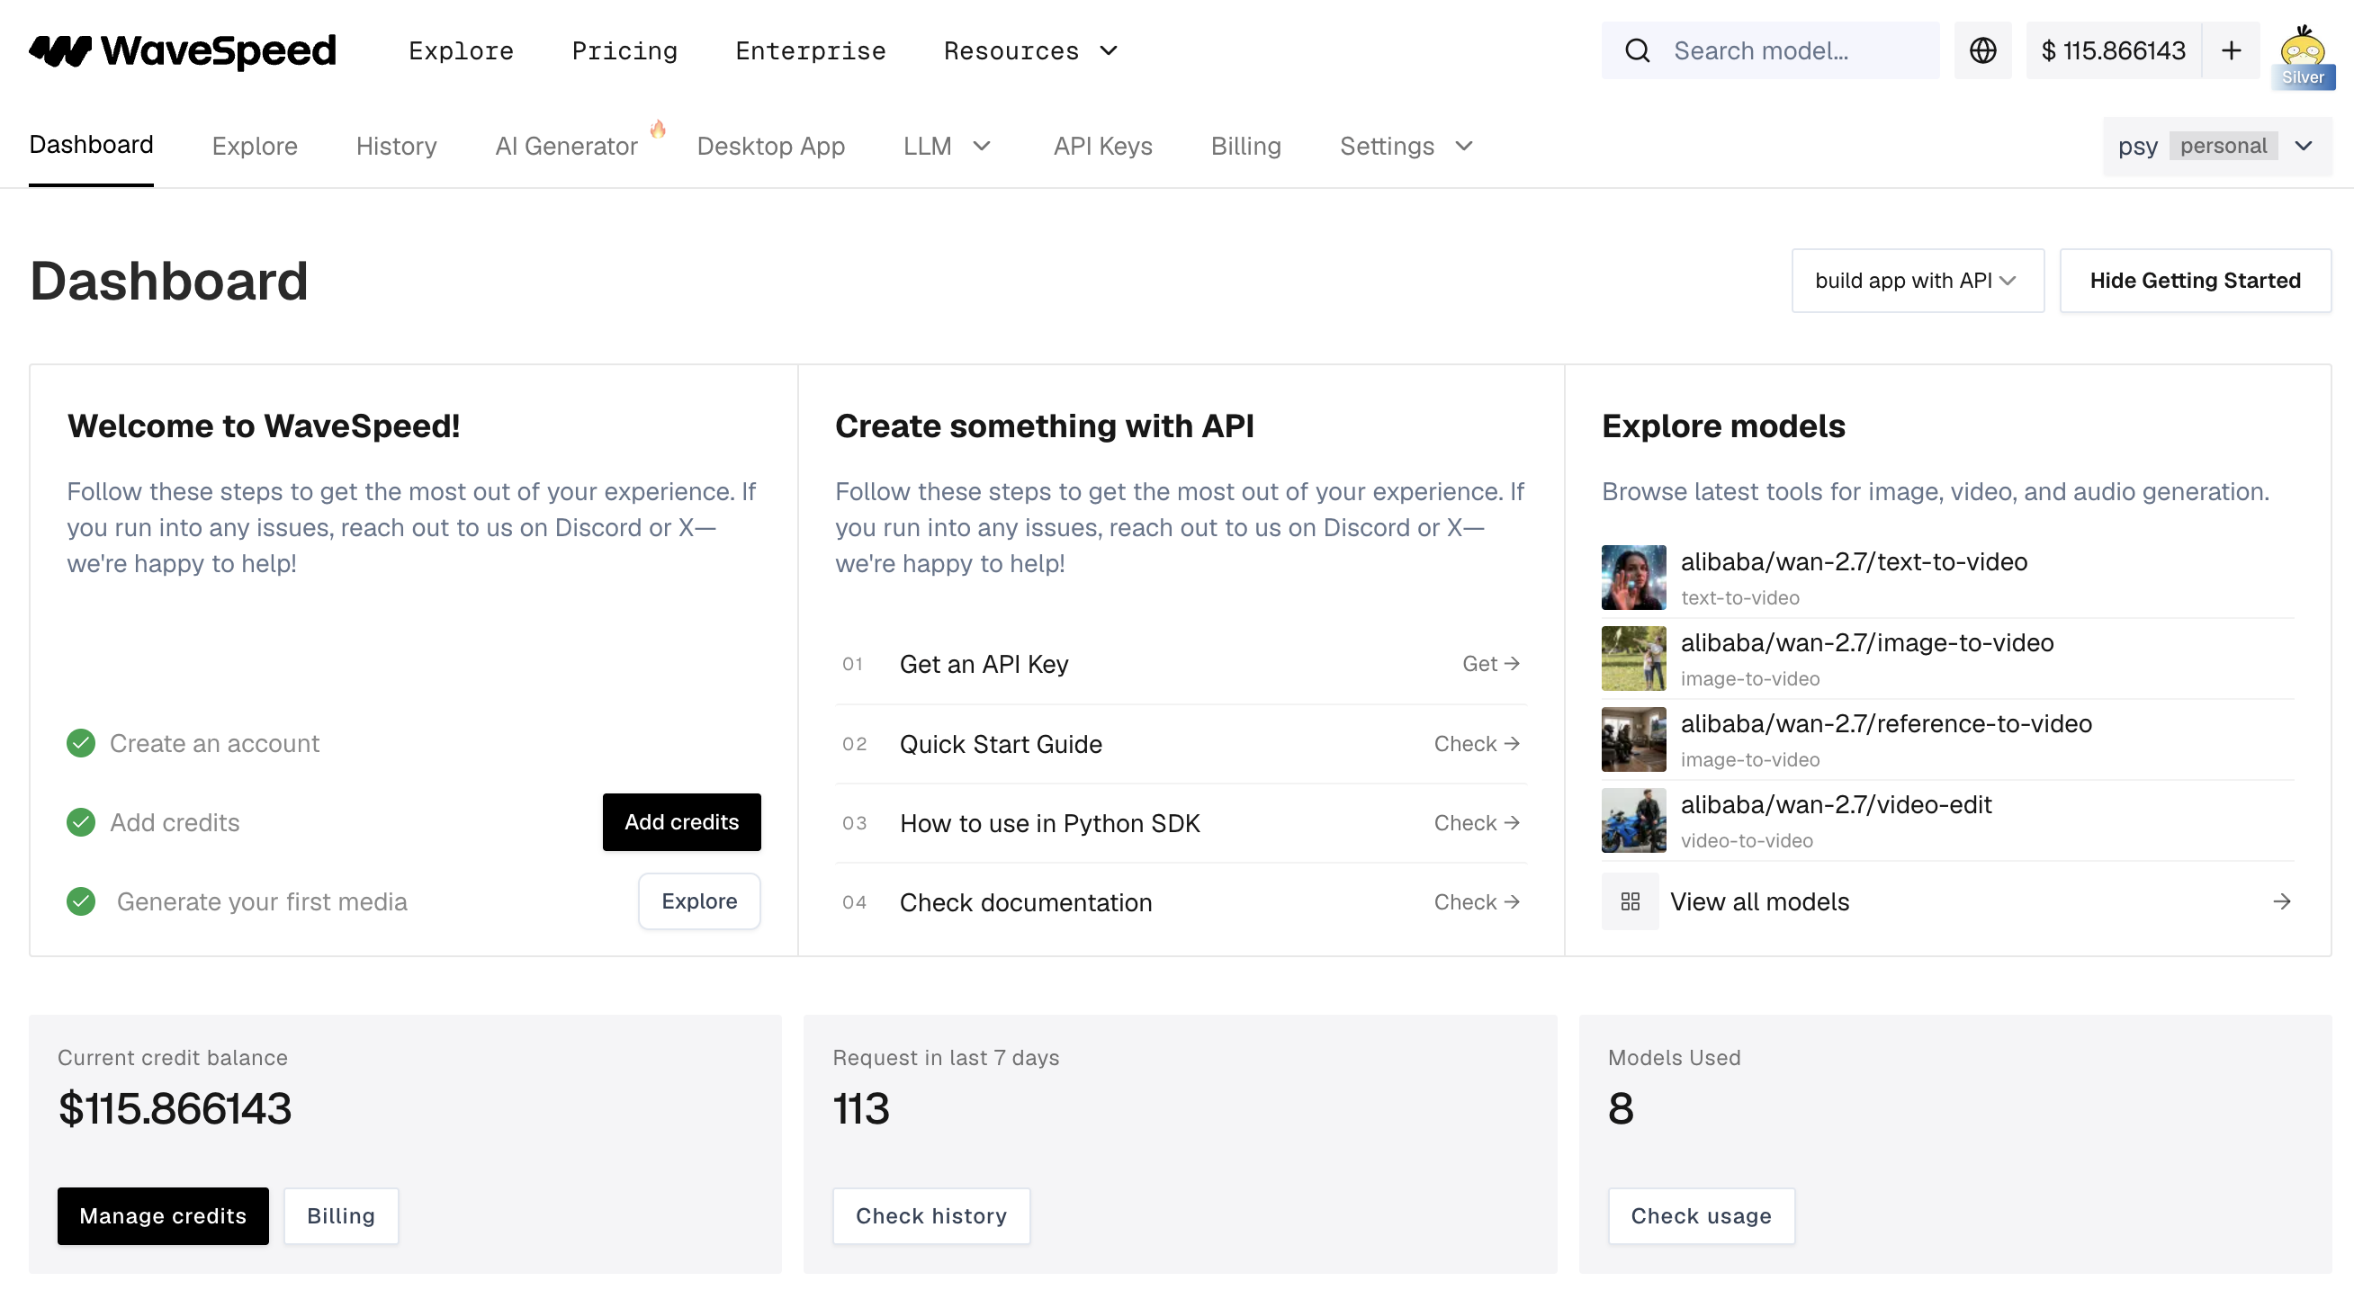The image size is (2354, 1308).
Task: Click Manage credits
Action: click(163, 1215)
